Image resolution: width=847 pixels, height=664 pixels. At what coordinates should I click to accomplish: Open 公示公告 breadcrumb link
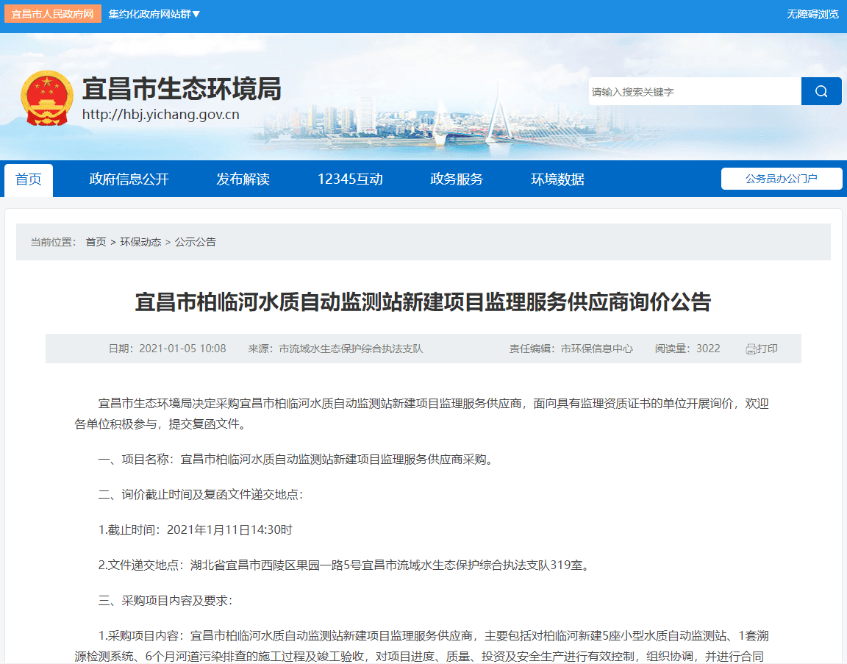pyautogui.click(x=196, y=242)
